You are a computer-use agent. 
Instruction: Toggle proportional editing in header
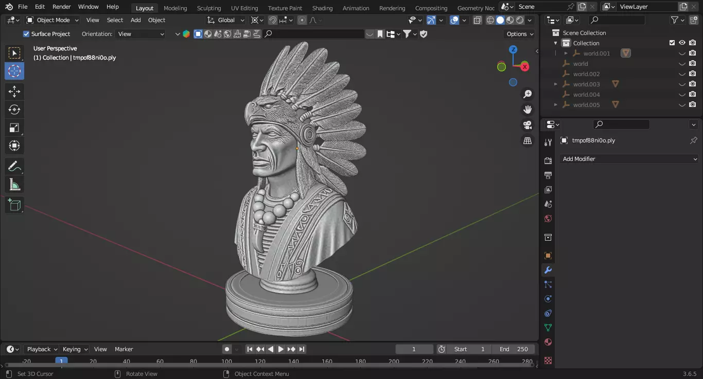[302, 20]
